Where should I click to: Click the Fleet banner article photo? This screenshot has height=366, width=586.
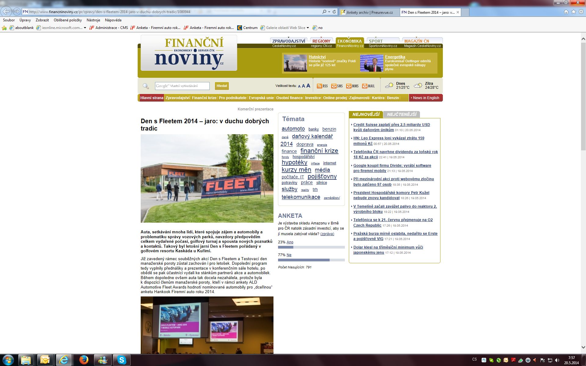(x=207, y=178)
